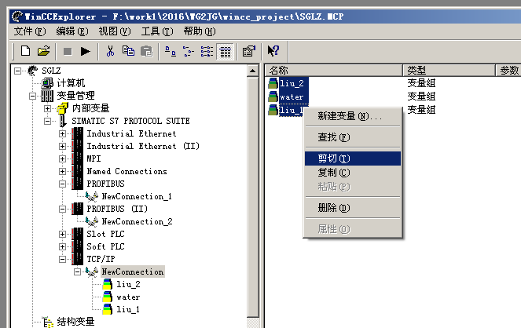This screenshot has height=328, width=521.
Task: Switch to list view
Action: (x=207, y=52)
